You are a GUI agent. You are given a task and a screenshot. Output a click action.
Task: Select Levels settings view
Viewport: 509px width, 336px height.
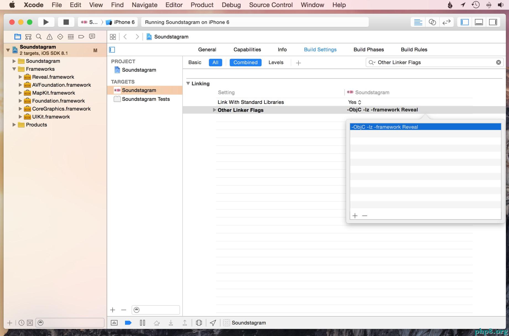(x=276, y=62)
